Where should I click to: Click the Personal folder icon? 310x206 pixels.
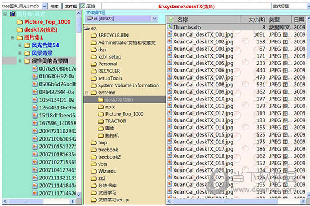[x=94, y=64]
